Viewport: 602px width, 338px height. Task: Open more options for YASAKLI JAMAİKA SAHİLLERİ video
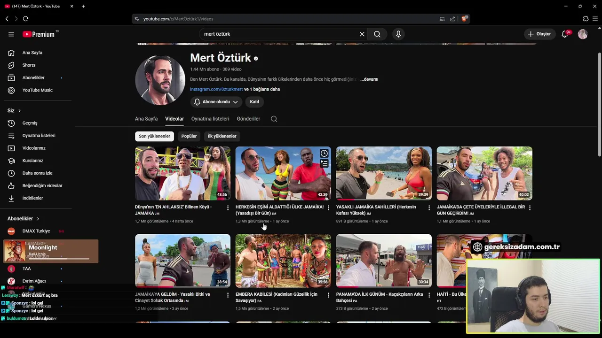[x=429, y=207]
